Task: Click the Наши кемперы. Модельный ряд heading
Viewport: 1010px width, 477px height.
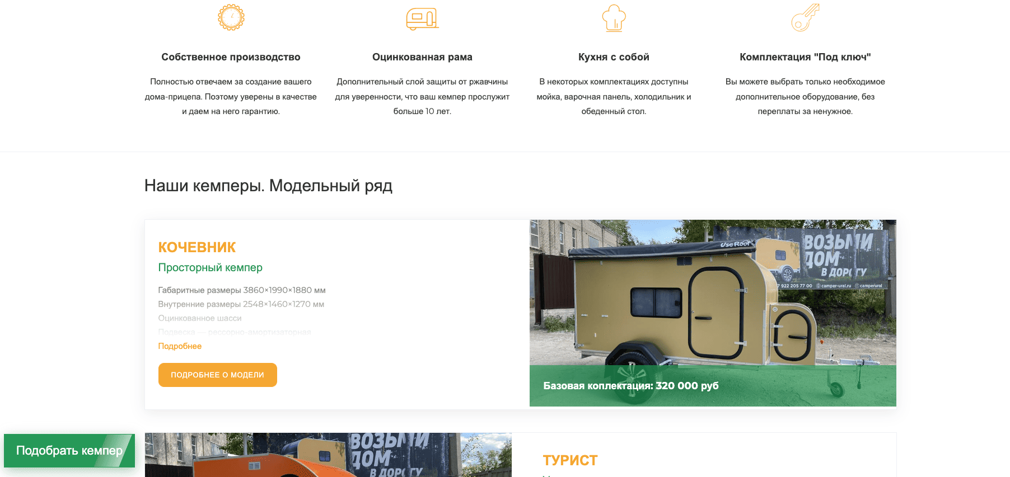Action: (268, 186)
